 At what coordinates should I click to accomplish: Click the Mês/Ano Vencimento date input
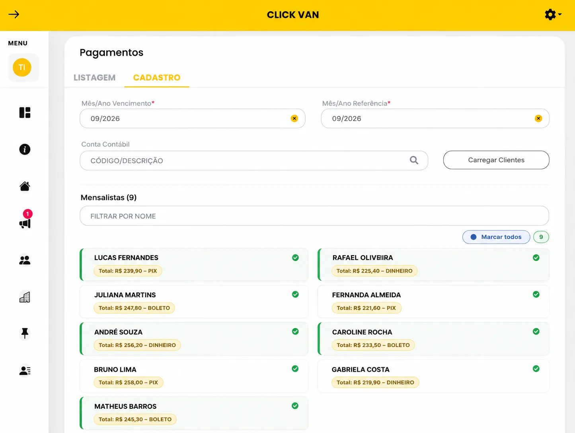[193, 119]
